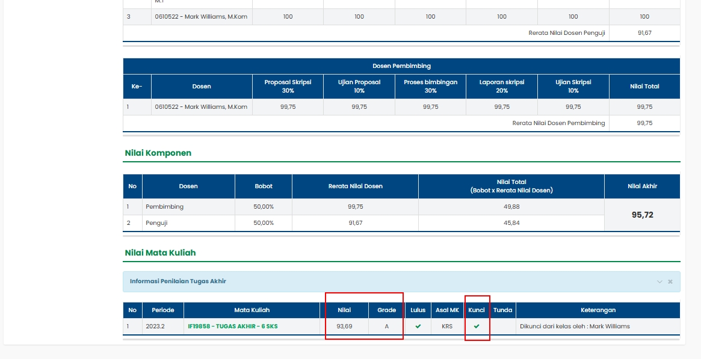Select the Nilai column header
The height and width of the screenshot is (359, 701).
[345, 310]
